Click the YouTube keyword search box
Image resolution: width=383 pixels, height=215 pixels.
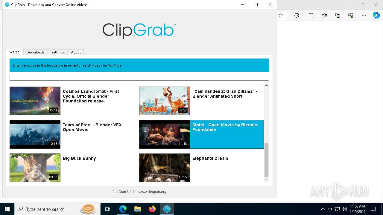tap(139, 78)
